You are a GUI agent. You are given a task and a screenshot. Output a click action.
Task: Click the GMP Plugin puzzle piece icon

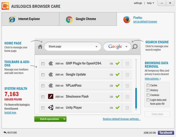tap(51, 63)
